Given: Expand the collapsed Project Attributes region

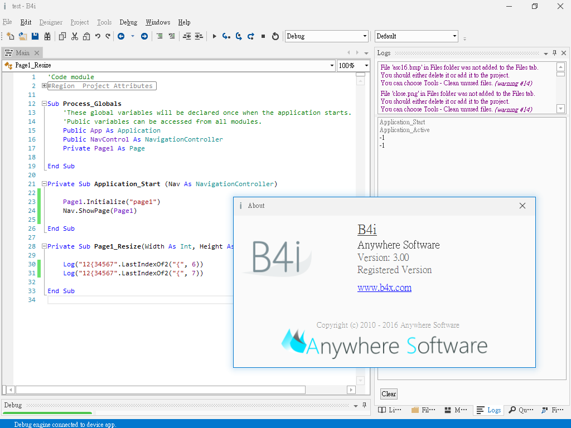Looking at the screenshot, I should pos(45,86).
